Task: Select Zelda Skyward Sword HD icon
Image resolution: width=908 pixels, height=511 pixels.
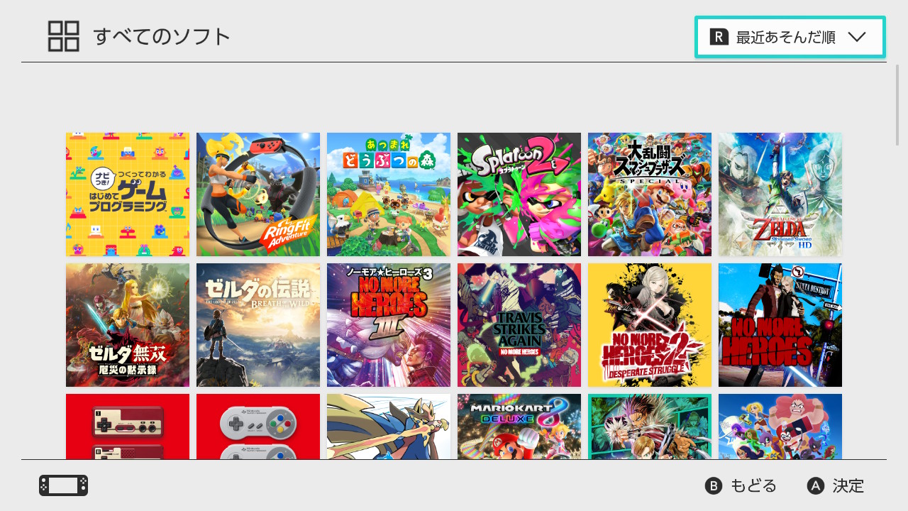Action: tap(780, 194)
